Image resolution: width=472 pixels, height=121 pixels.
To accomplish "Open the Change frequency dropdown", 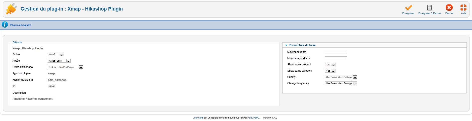I will pyautogui.click(x=341, y=83).
